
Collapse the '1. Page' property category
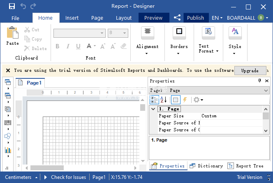153,109
